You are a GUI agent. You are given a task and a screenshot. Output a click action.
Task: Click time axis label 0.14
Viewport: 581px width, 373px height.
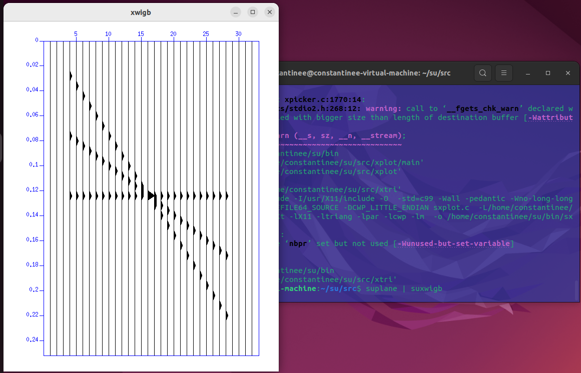pyautogui.click(x=32, y=214)
